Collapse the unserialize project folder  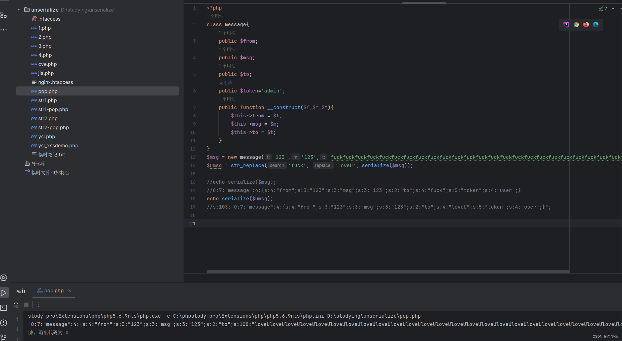[x=19, y=10]
